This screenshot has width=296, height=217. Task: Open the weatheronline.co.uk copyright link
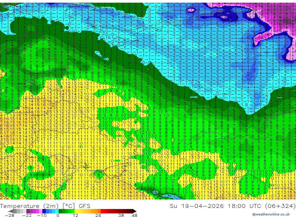(271, 214)
